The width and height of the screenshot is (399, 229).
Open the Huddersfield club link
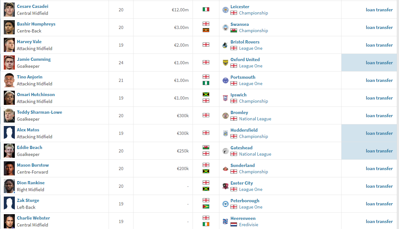pos(244,130)
